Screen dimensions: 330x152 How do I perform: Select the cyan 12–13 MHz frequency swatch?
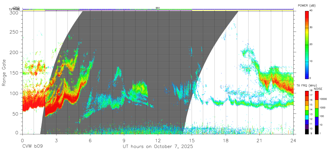coord(307,117)
